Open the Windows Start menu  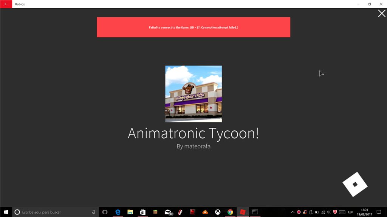click(6, 212)
